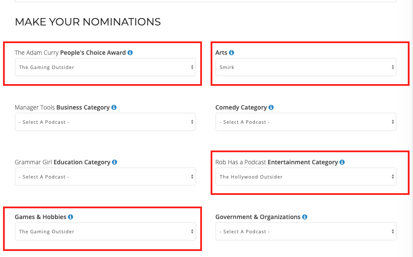Click the Make Your Nominations heading
Image resolution: width=413 pixels, height=257 pixels.
pos(88,22)
